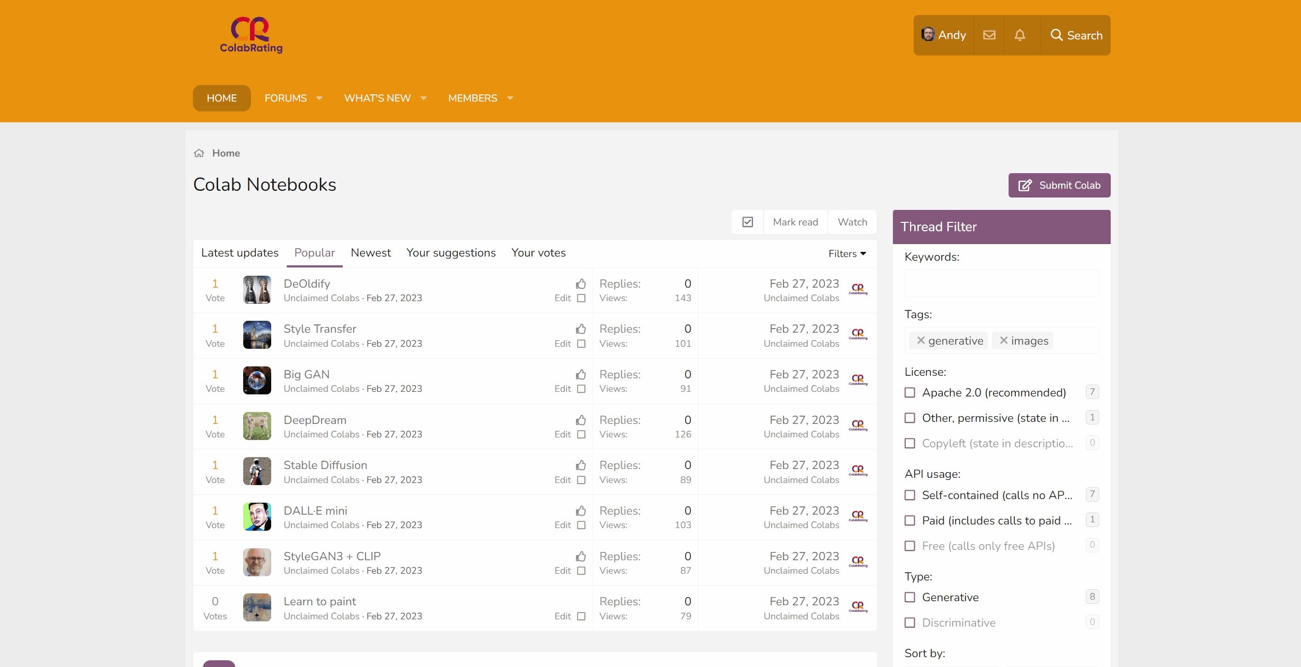Click the thumbs-up icon on the Stable Diffusion row
This screenshot has height=667, width=1301.
580,465
